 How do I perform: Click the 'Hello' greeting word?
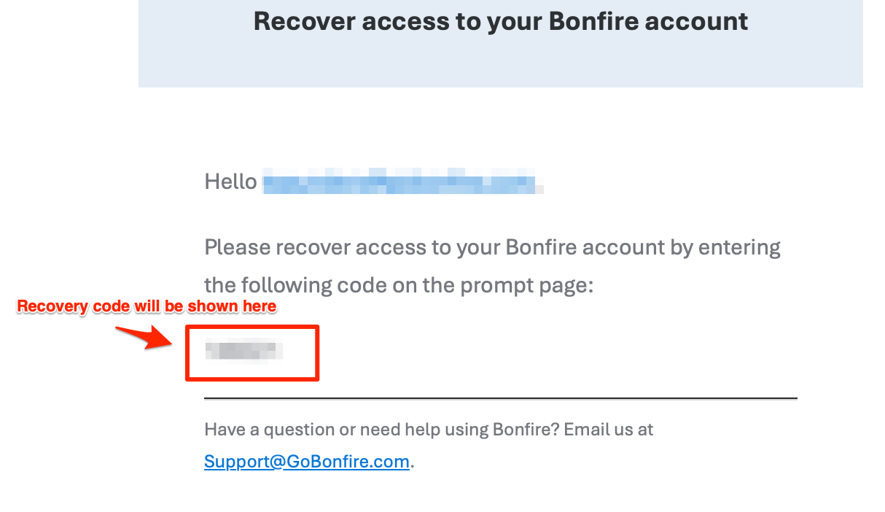coord(230,181)
